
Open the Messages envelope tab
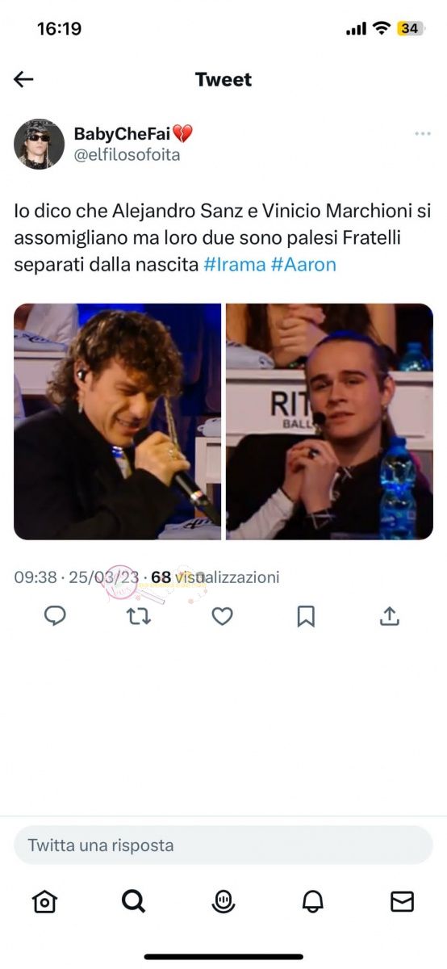pyautogui.click(x=402, y=902)
